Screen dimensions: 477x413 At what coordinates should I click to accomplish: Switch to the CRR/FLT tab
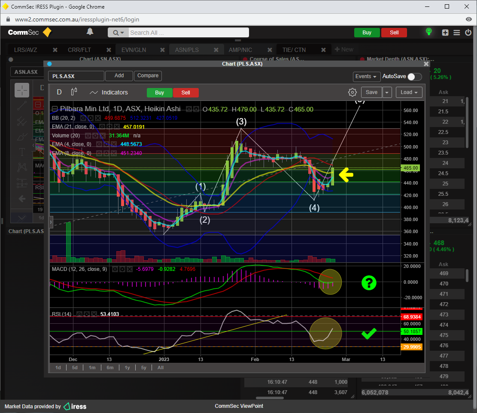79,50
